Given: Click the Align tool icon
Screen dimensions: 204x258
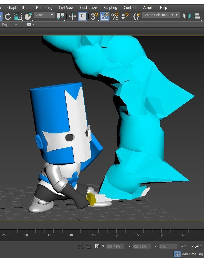Looking at the screenshot, I should 197,16.
